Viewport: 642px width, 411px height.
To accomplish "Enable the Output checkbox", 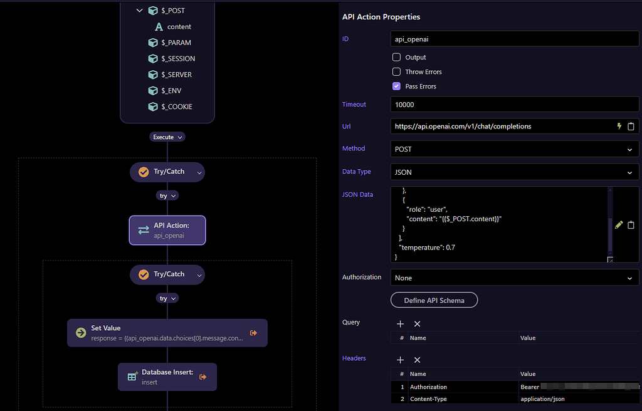I will pyautogui.click(x=396, y=57).
